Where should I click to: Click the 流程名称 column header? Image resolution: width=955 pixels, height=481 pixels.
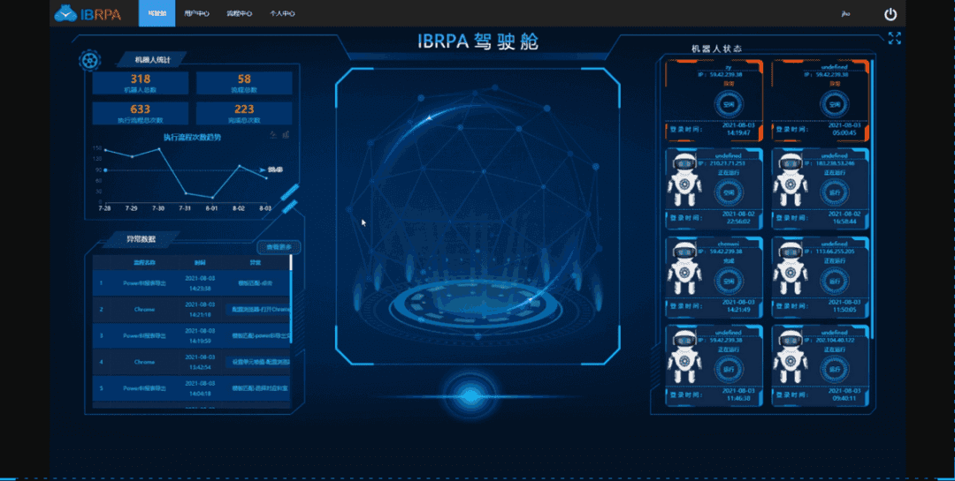point(144,263)
